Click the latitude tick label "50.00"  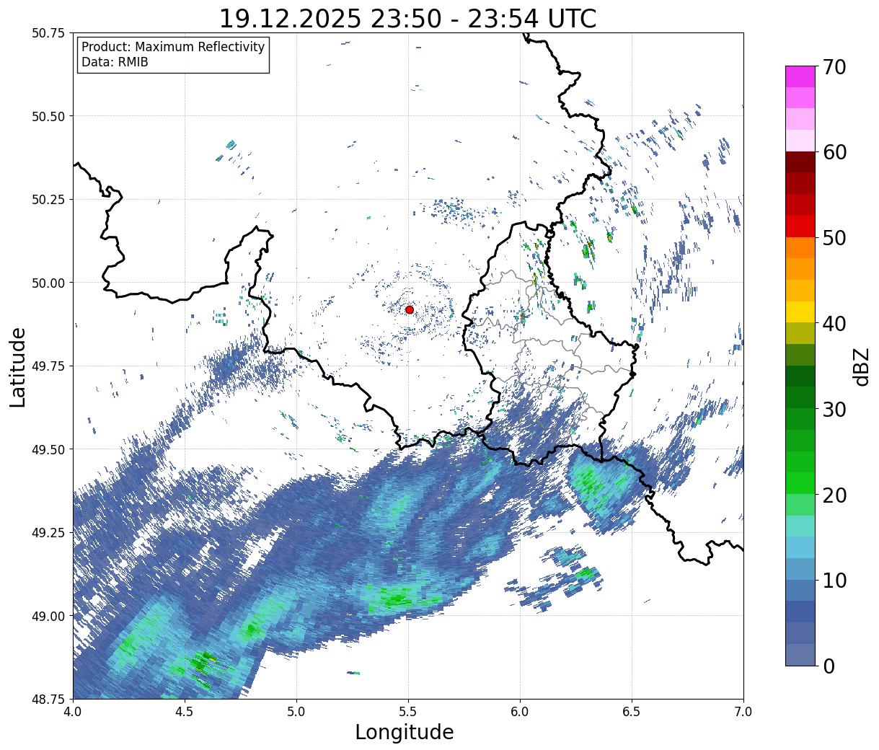coord(48,283)
